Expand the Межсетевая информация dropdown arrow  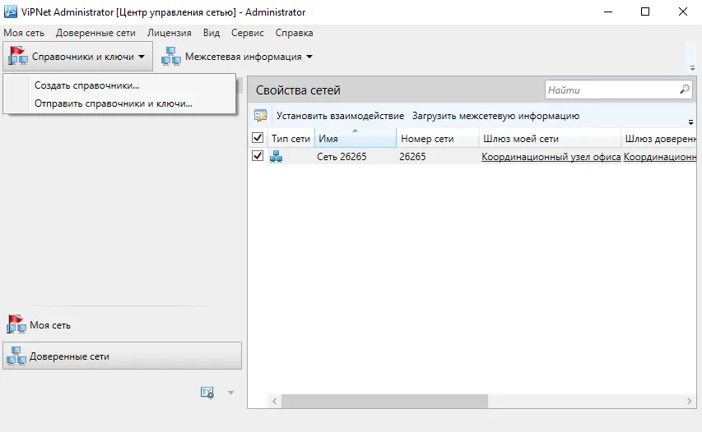tap(309, 57)
